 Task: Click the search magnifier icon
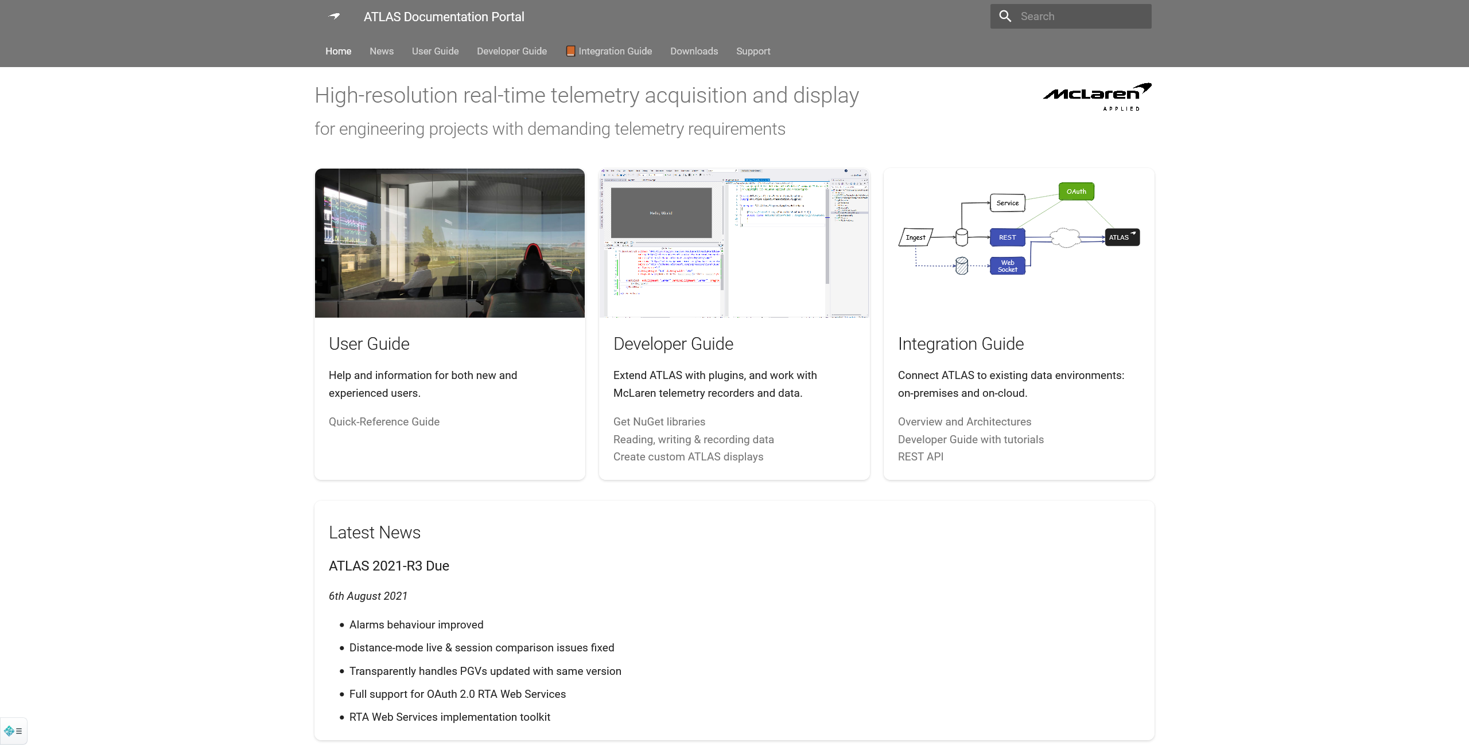[1005, 16]
